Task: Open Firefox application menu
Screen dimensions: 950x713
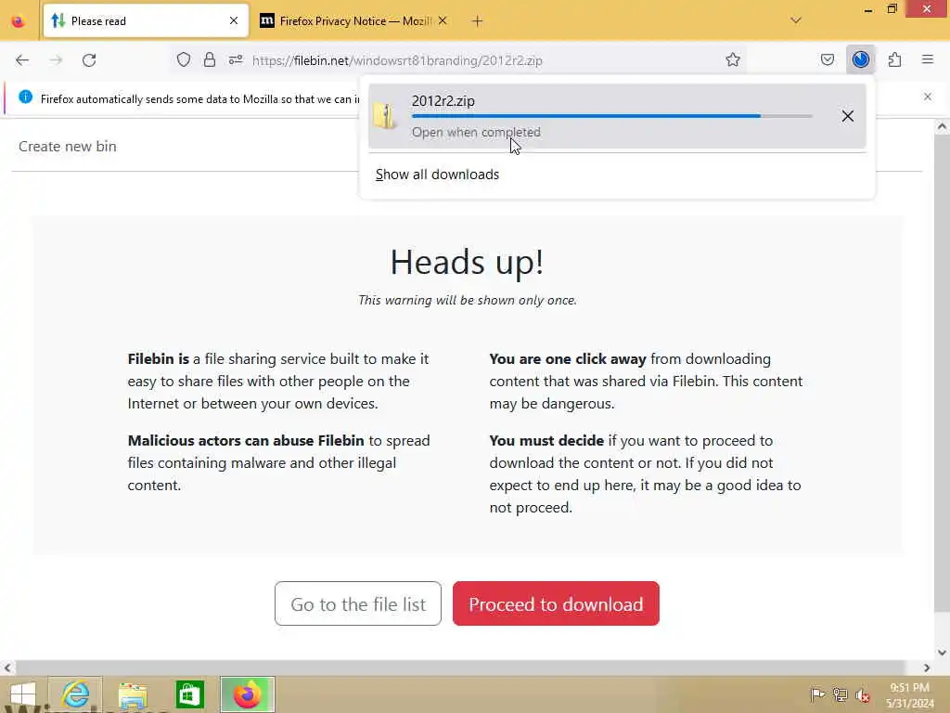Action: click(x=928, y=59)
